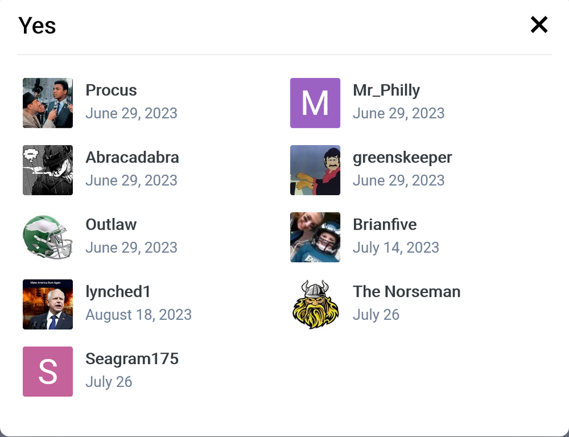569x437 pixels.
Task: Click Mr_Philly's purple M avatar
Action: pos(315,103)
